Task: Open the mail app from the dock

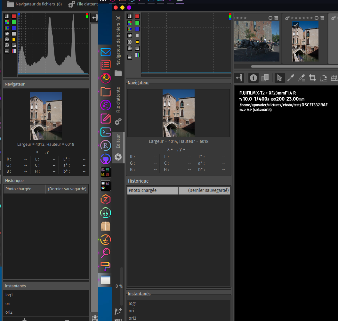Action: 106,52
